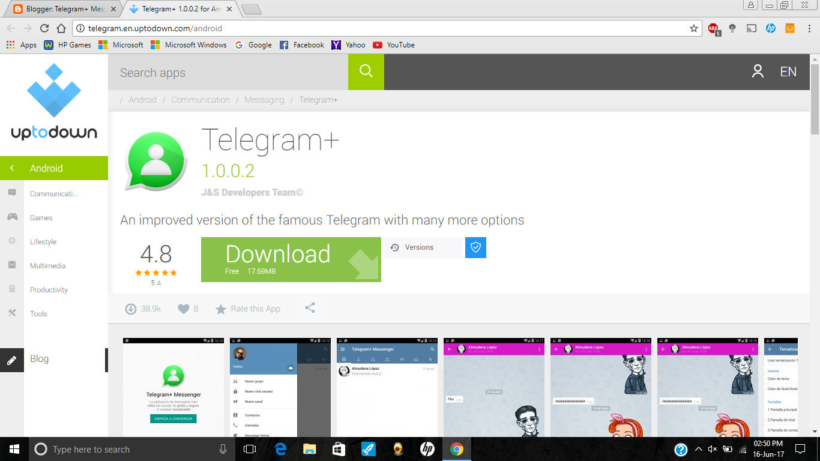Click the Games controller sidebar icon

(12, 217)
